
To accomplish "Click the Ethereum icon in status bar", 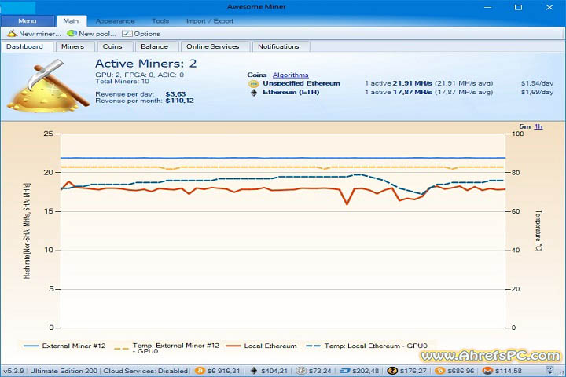I will coord(254,371).
